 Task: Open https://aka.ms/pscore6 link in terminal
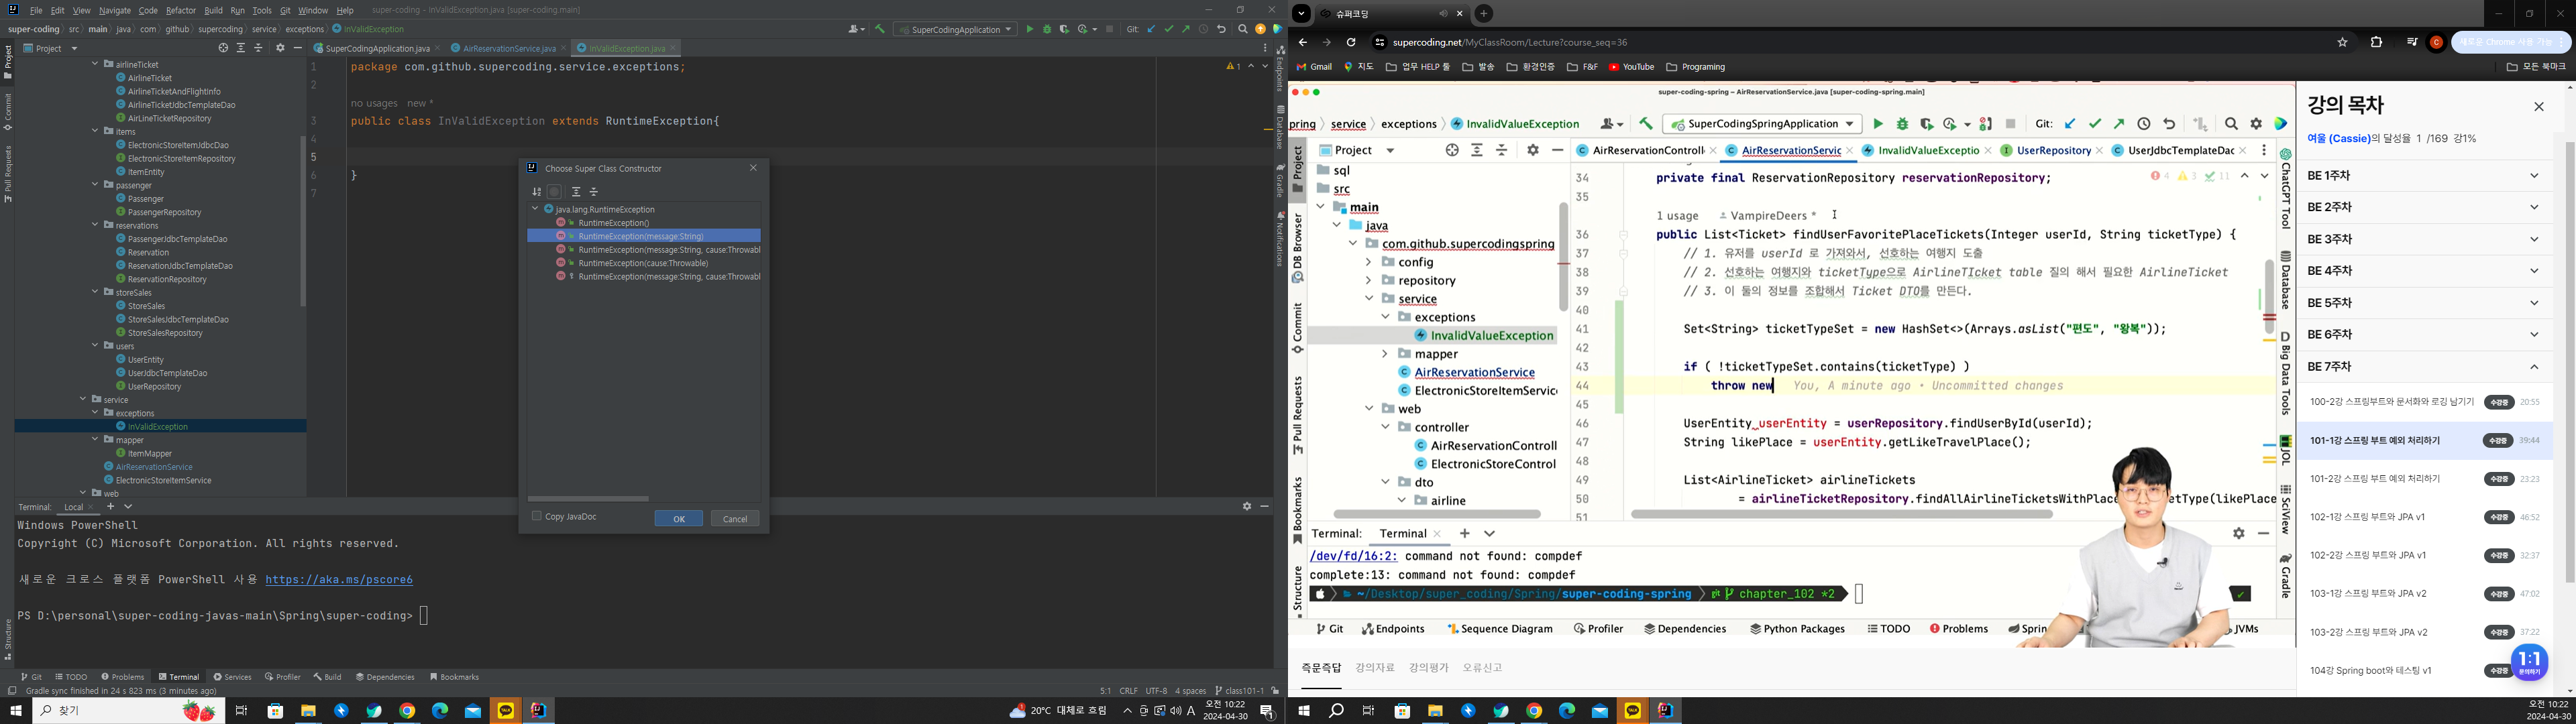pos(339,579)
